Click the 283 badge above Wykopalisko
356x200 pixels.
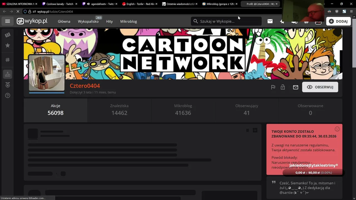(x=99, y=17)
